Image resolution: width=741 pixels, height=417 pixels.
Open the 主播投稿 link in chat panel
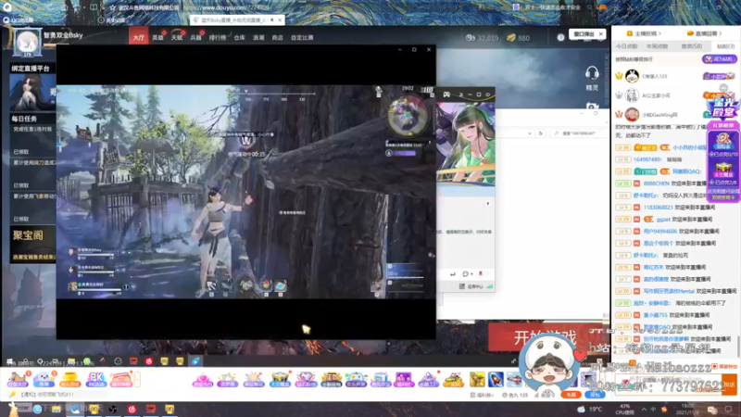[644, 33]
